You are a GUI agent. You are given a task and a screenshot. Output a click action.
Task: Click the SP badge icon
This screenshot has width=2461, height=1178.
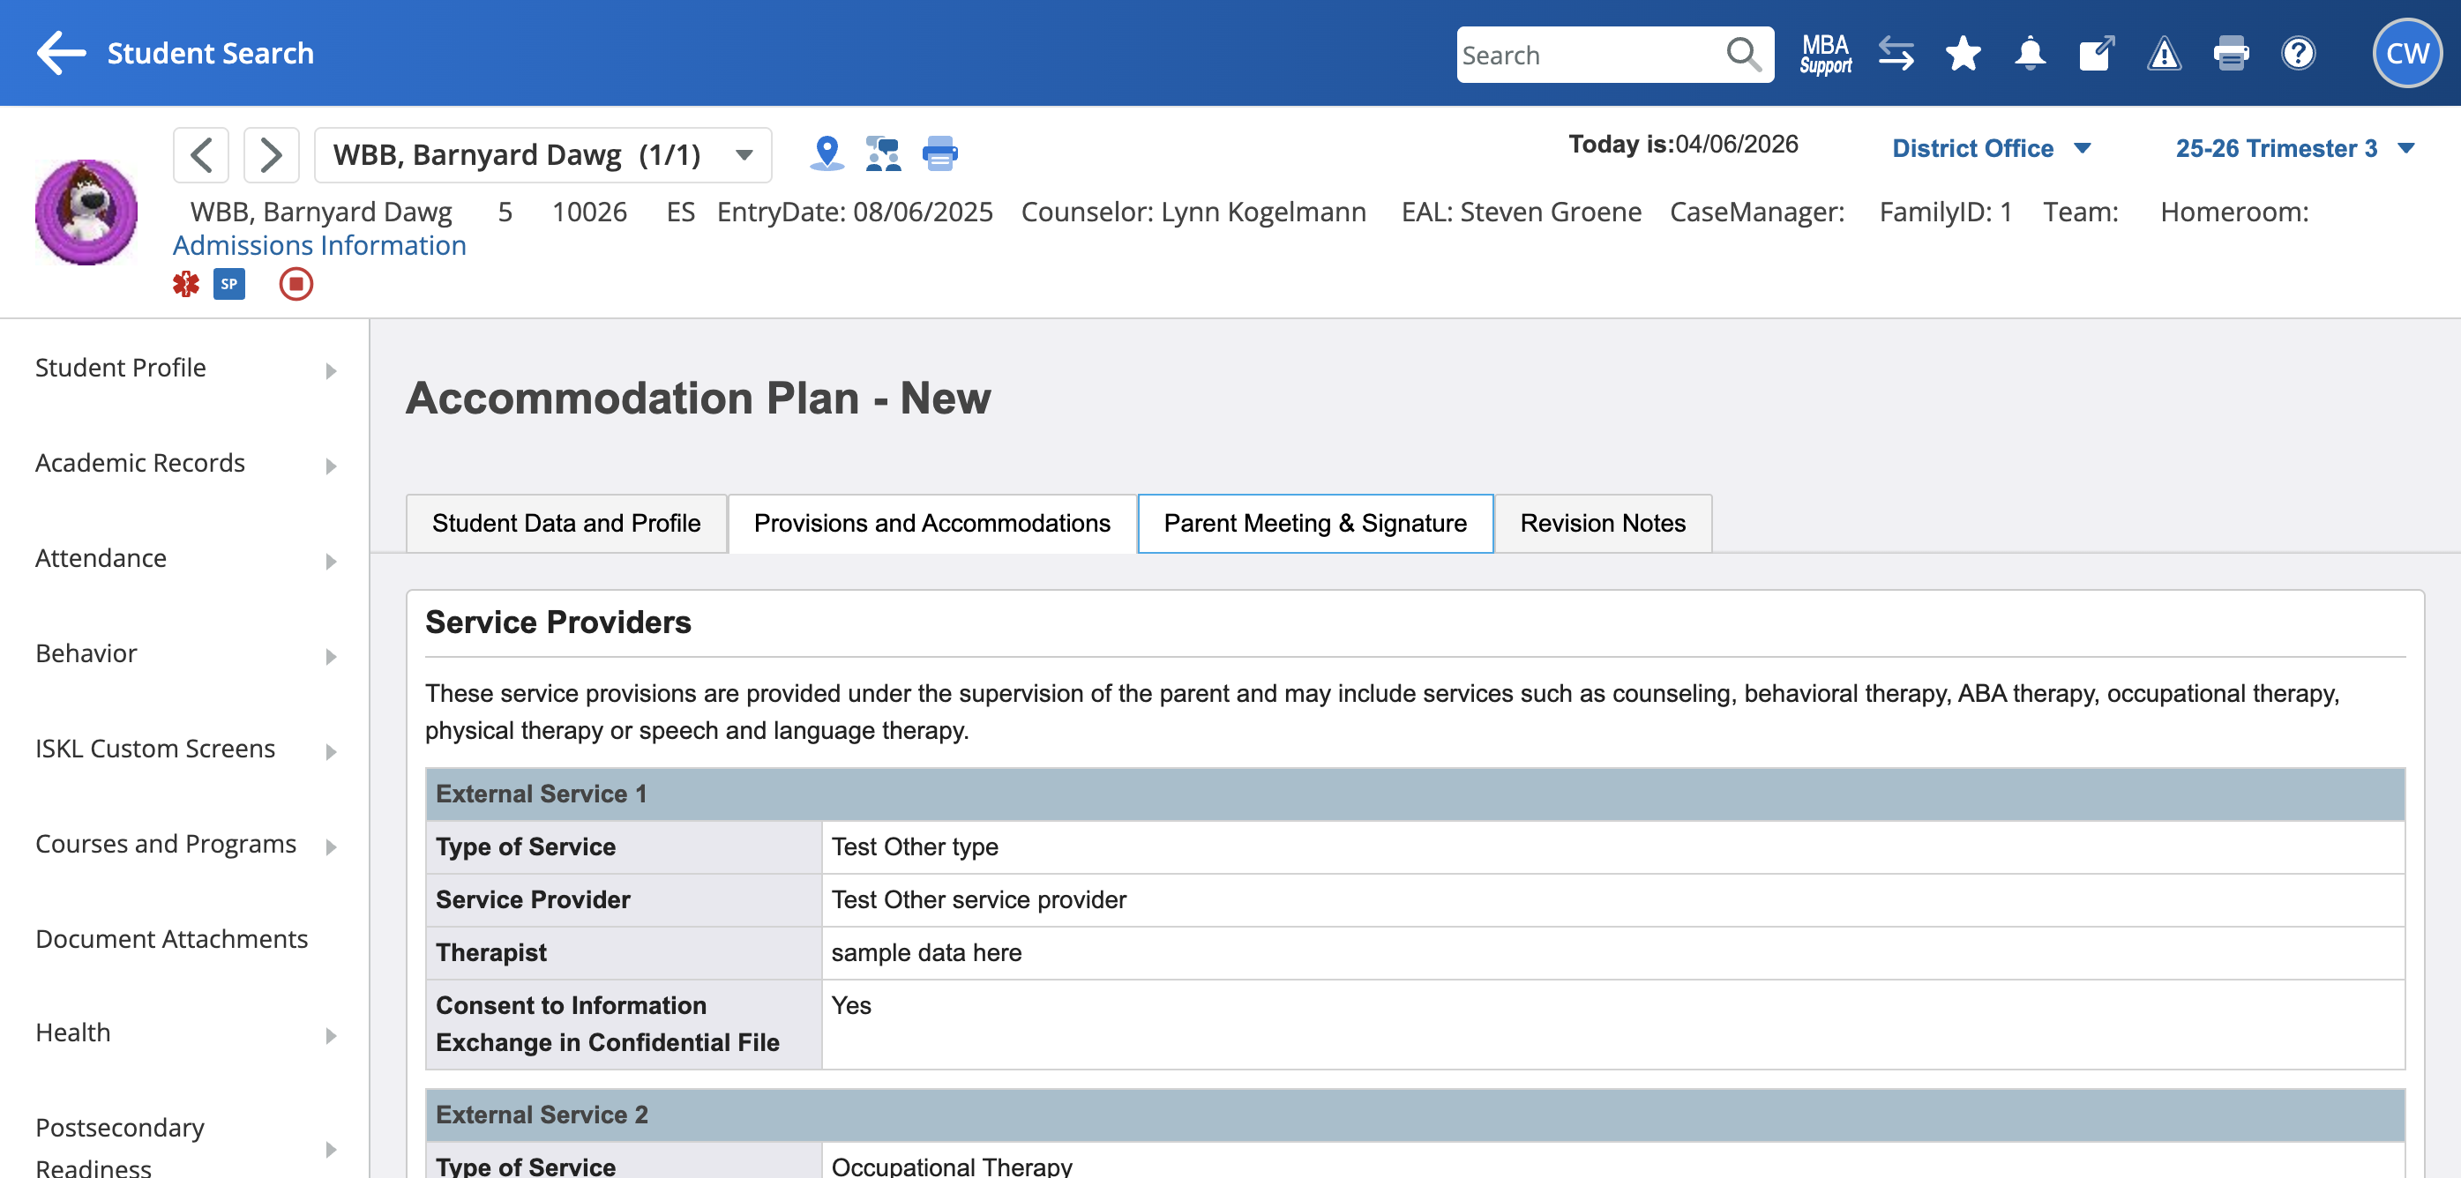tap(229, 284)
